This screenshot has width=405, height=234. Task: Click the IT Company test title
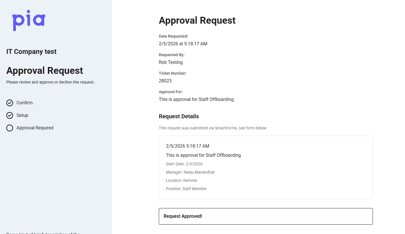(31, 52)
